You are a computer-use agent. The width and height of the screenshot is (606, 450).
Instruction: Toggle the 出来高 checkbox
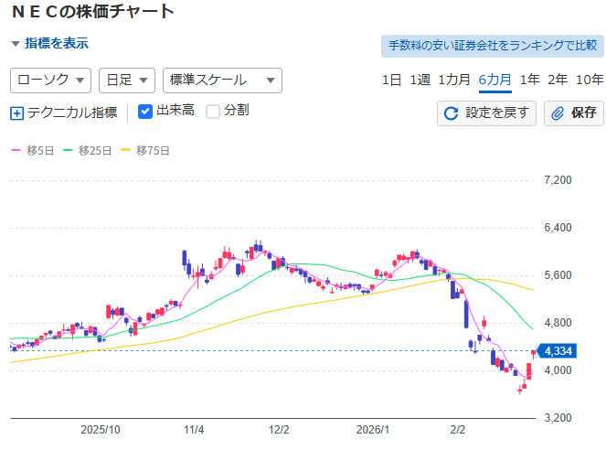coord(145,112)
